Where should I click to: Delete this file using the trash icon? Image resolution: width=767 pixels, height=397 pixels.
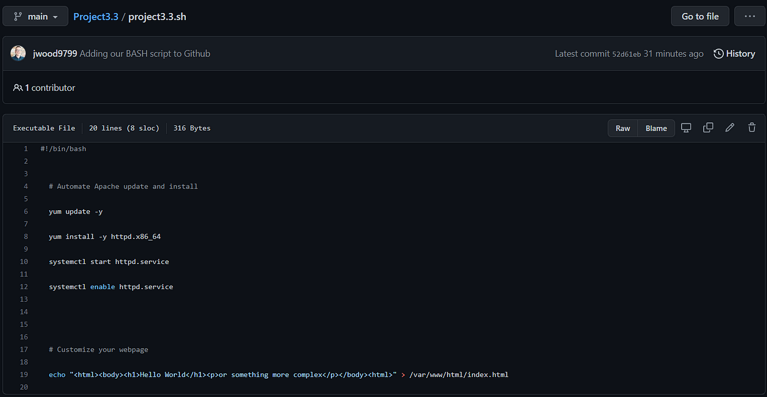click(752, 128)
